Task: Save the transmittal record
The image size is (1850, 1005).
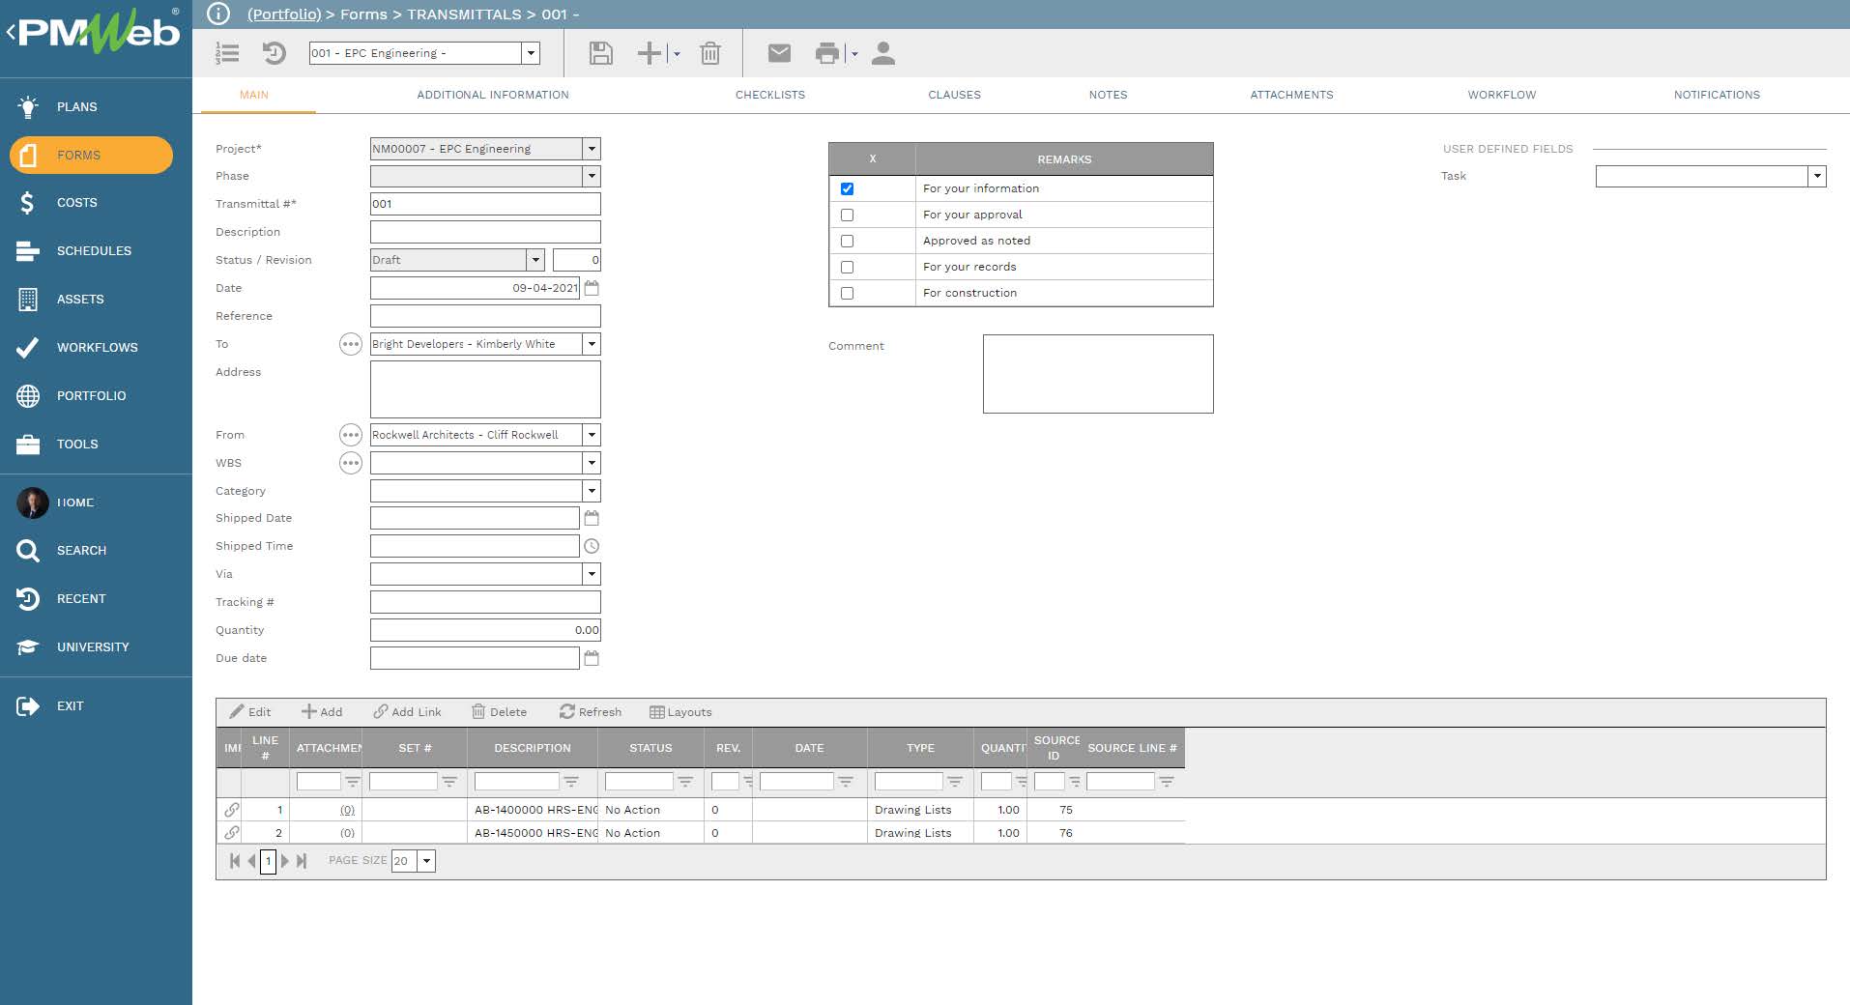Action: pyautogui.click(x=599, y=53)
